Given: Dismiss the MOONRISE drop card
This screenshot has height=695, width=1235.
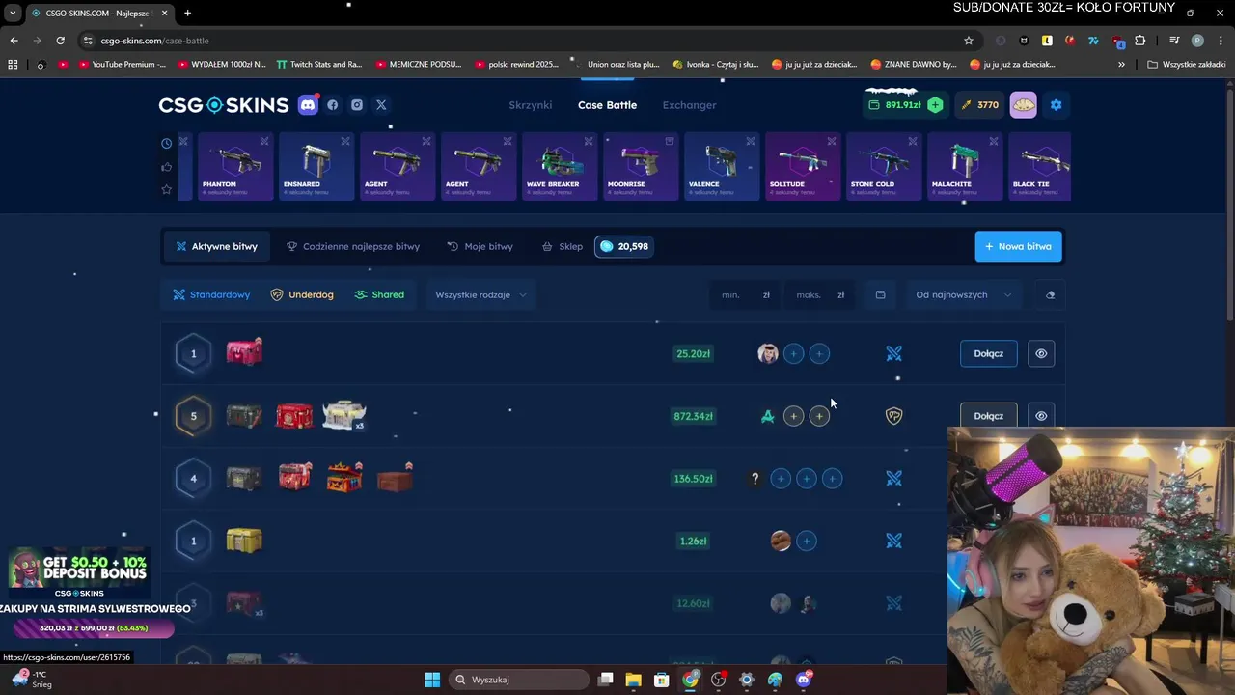Looking at the screenshot, I should pyautogui.click(x=670, y=141).
